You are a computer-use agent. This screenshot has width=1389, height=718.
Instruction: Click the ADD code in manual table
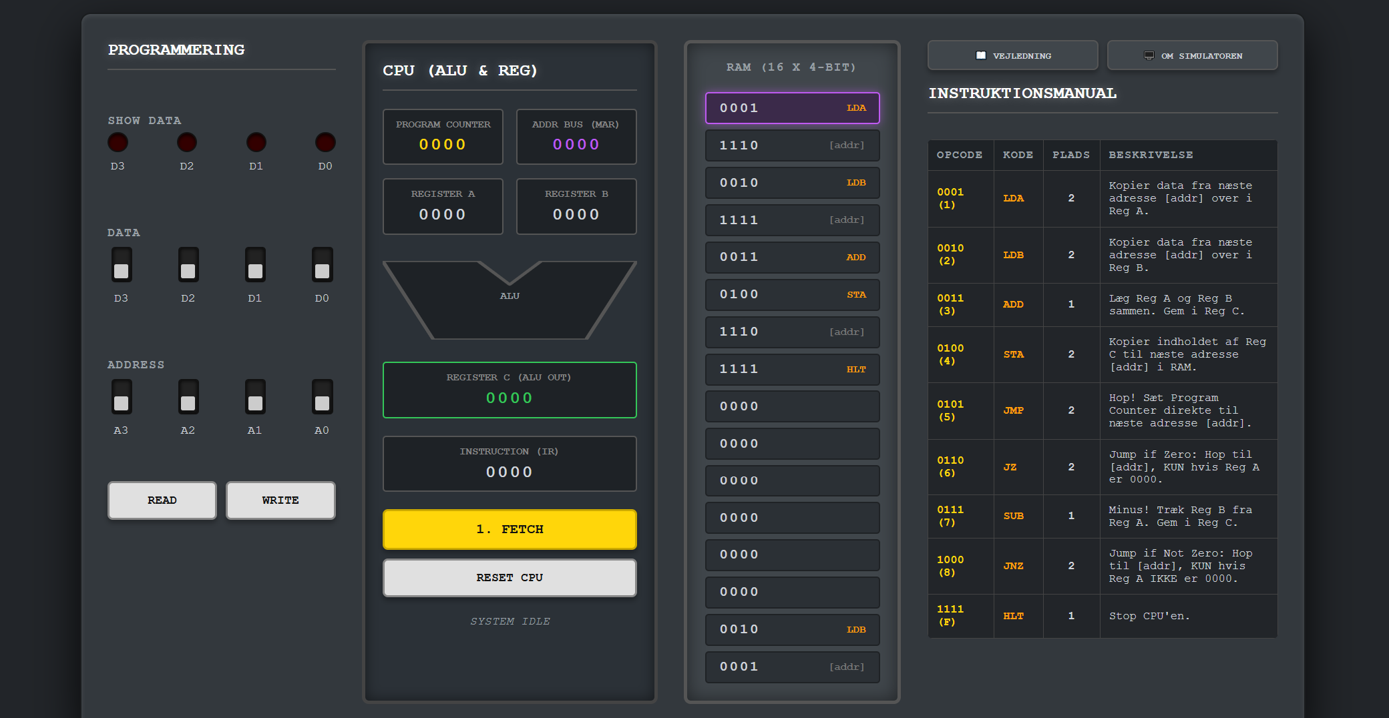pos(1013,304)
